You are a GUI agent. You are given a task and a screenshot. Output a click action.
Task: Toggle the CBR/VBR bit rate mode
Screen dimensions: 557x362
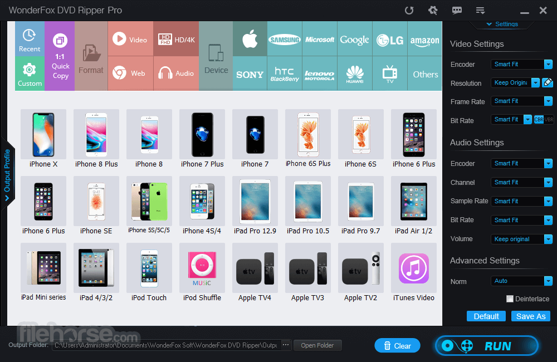tap(544, 120)
